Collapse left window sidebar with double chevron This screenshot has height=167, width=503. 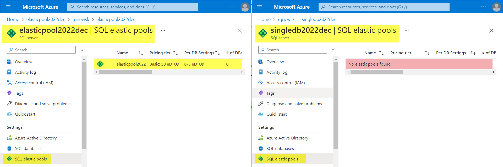click(x=82, y=50)
